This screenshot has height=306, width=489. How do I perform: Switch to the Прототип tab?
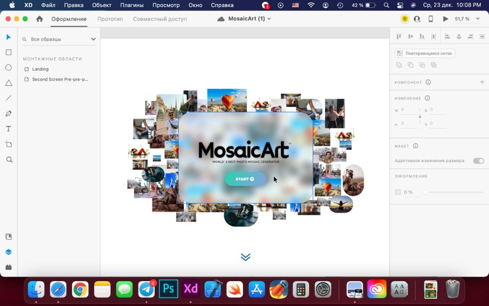(x=110, y=19)
